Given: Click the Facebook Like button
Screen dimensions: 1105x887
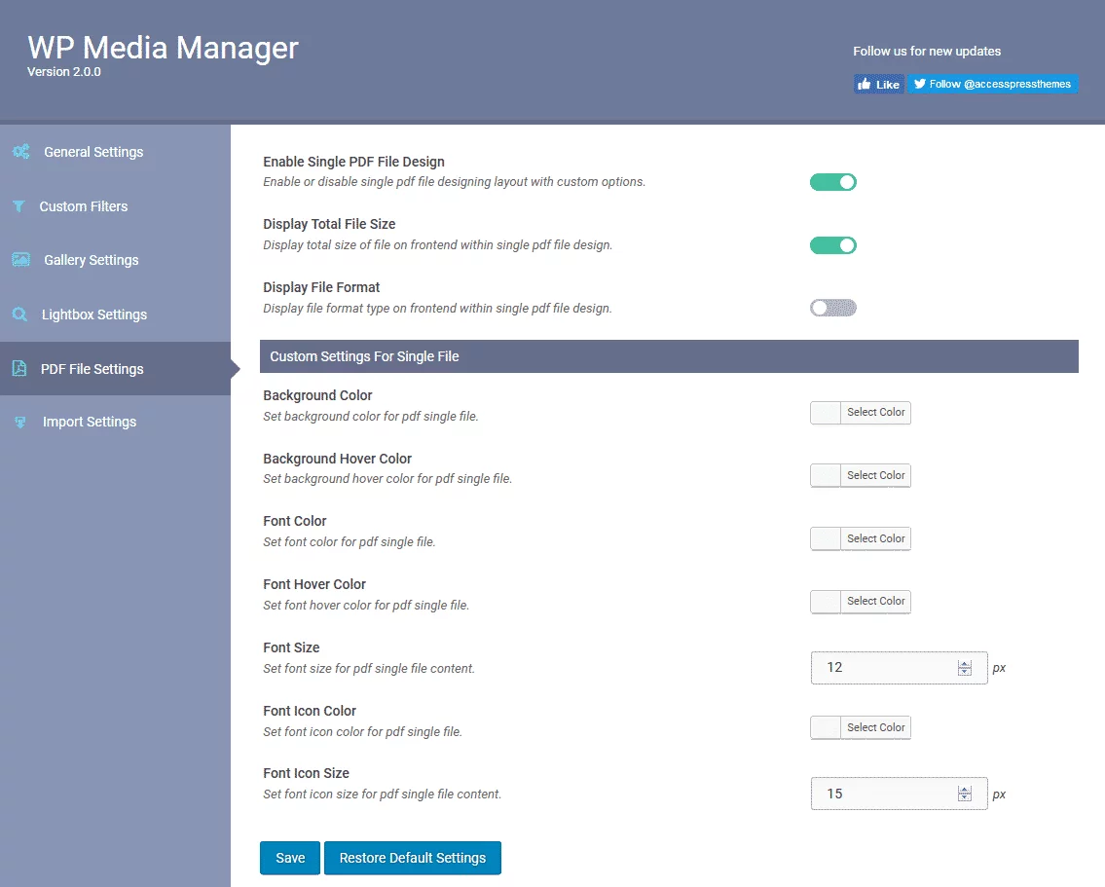Looking at the screenshot, I should point(878,85).
